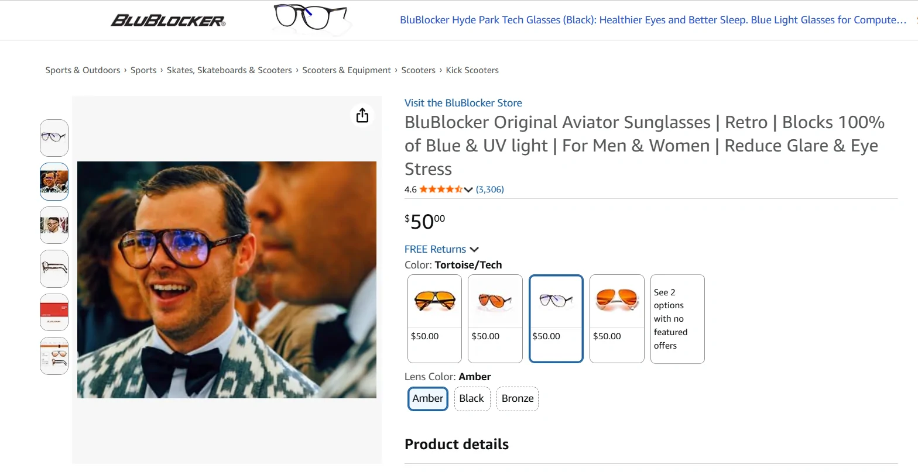Select the red packaging thumbnail
The image size is (918, 472).
pos(54,312)
